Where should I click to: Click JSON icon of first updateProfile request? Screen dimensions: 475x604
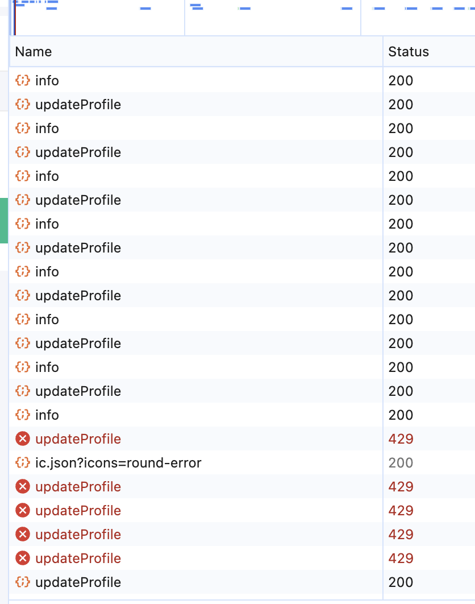(22, 105)
